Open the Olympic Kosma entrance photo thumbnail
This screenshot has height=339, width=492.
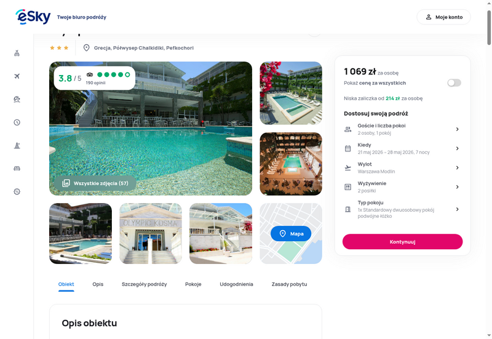click(151, 234)
